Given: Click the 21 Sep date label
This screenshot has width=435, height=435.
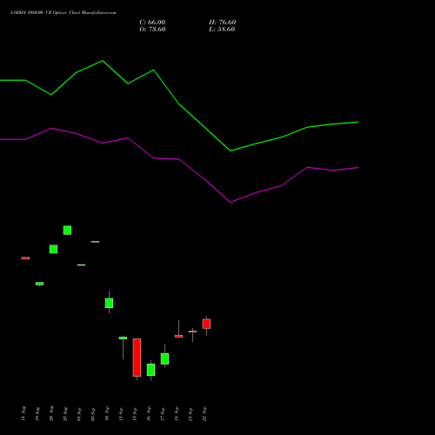Looking at the screenshot, I should pos(191,414).
